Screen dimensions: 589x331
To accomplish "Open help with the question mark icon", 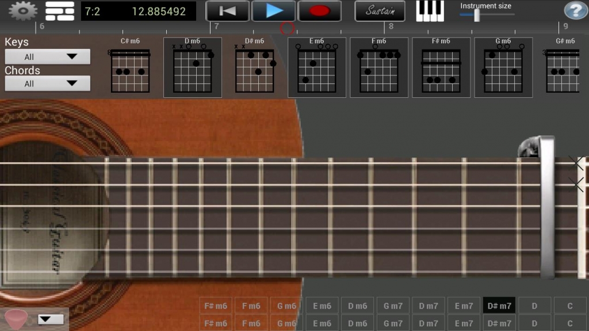I will click(x=575, y=10).
